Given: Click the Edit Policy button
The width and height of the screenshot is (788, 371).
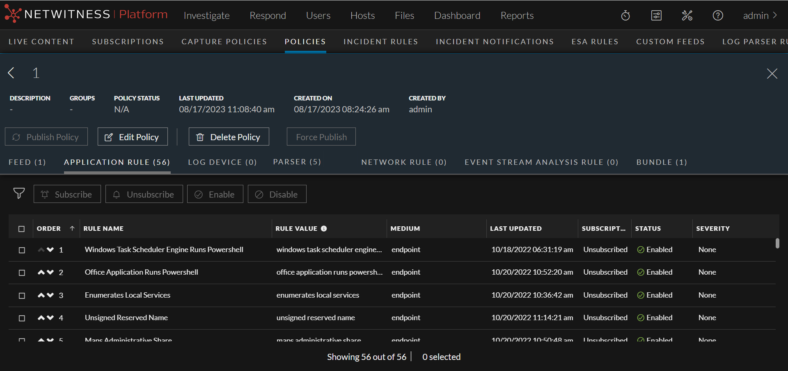Looking at the screenshot, I should tap(133, 137).
